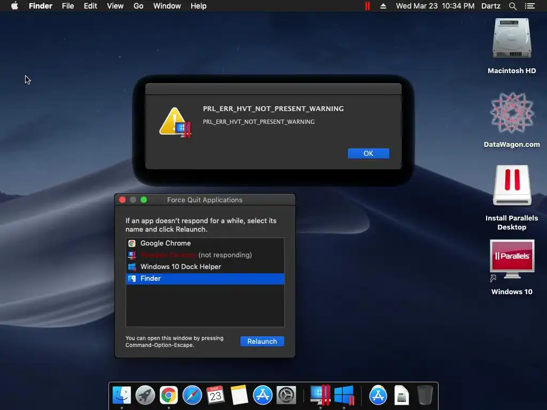Open System Preferences from the Dock
This screenshot has height=410, width=547.
coord(286,395)
